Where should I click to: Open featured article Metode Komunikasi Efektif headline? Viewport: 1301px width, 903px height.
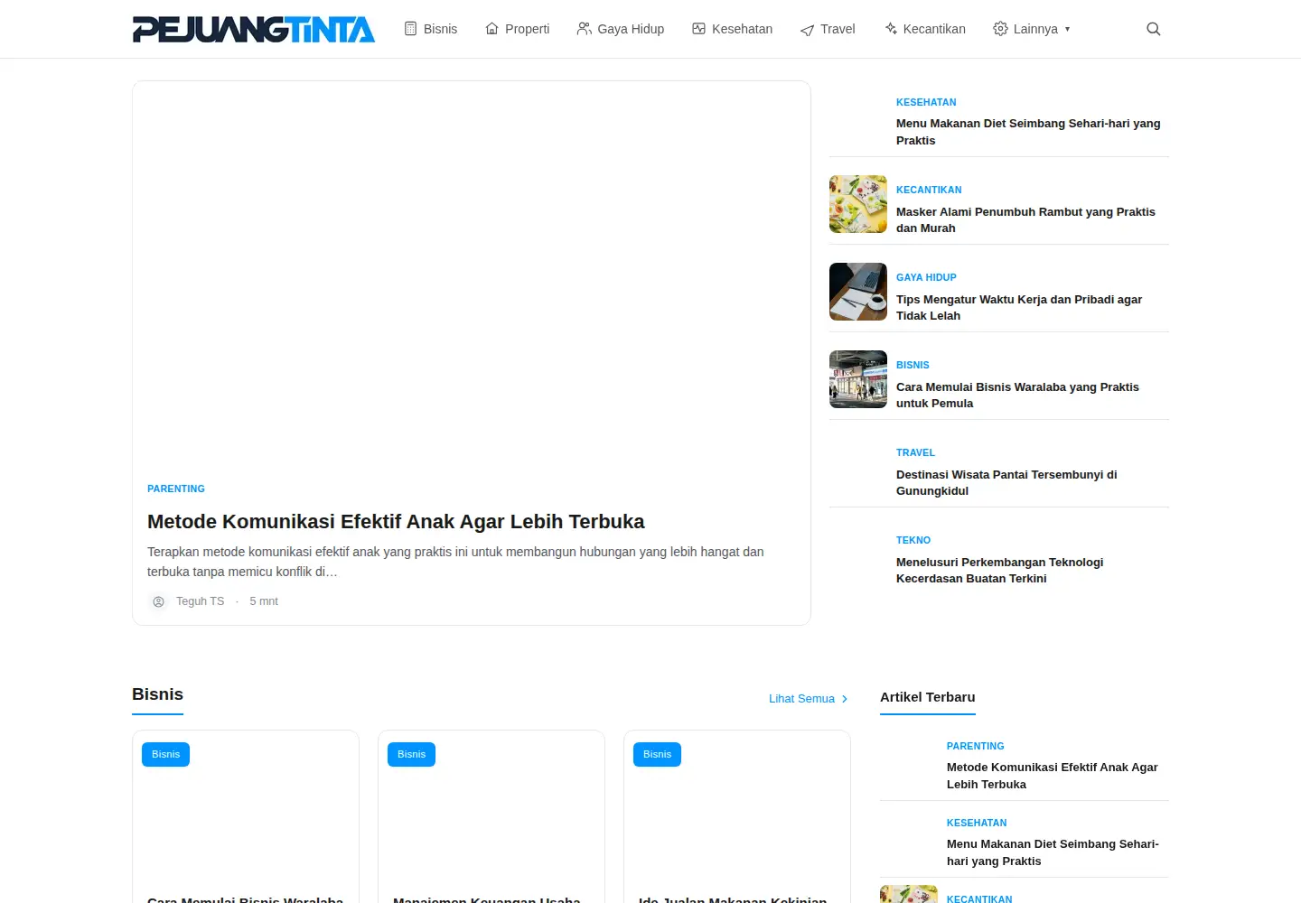click(x=396, y=522)
